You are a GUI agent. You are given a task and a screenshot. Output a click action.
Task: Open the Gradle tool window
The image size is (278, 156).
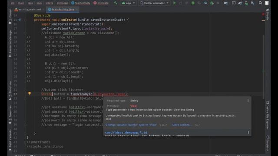pyautogui.click(x=268, y=14)
